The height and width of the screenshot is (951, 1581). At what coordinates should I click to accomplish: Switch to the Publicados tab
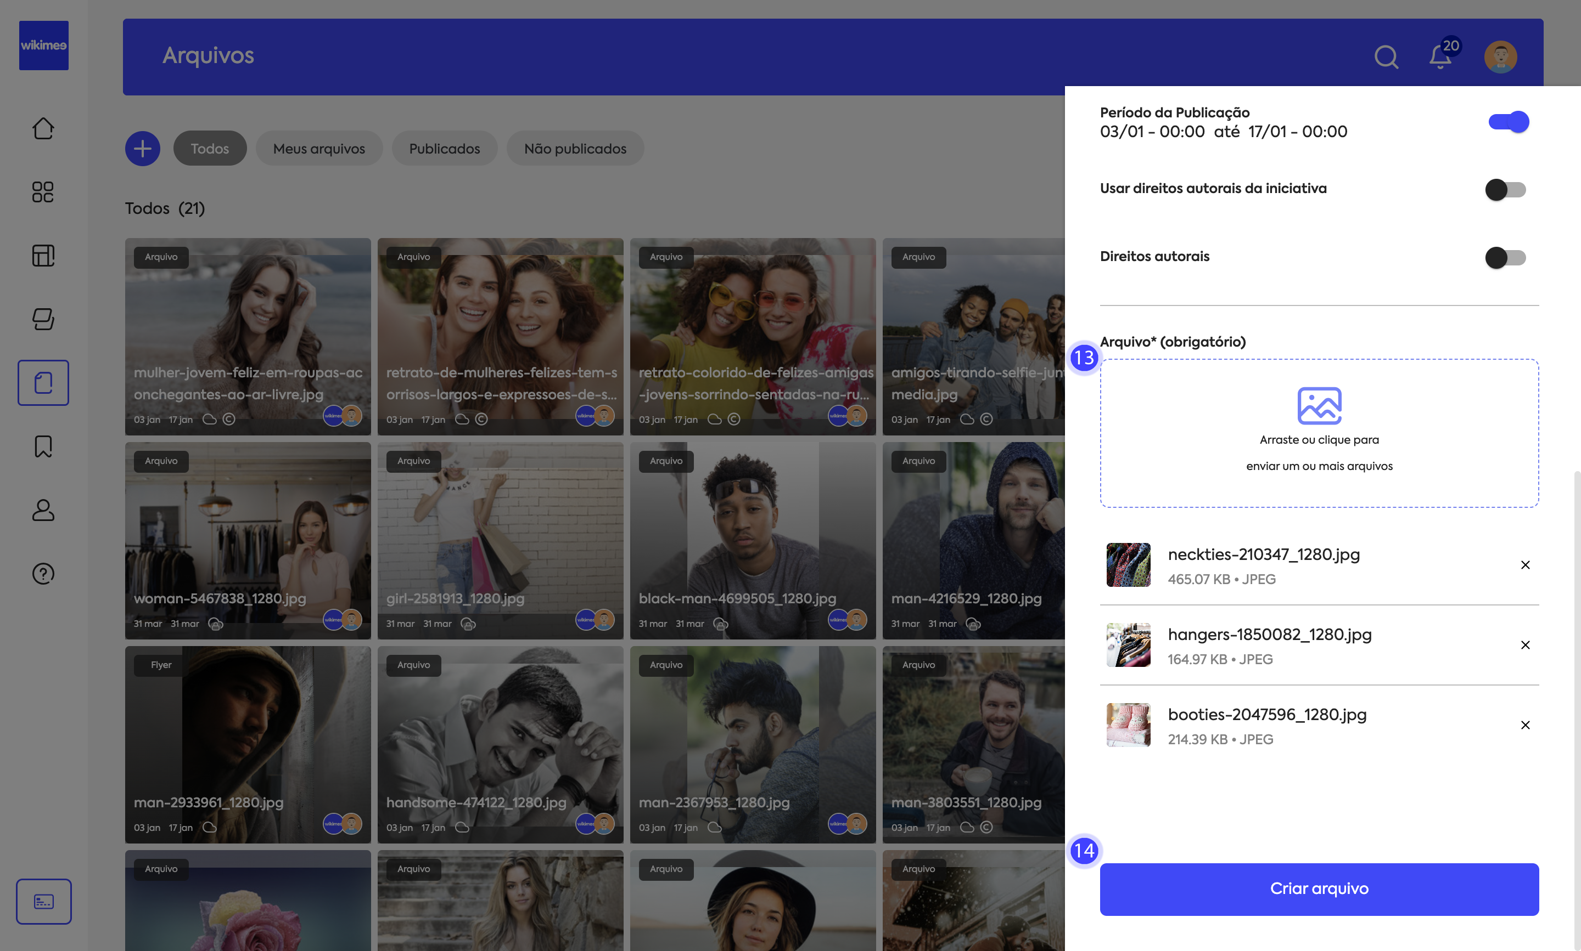click(x=445, y=149)
